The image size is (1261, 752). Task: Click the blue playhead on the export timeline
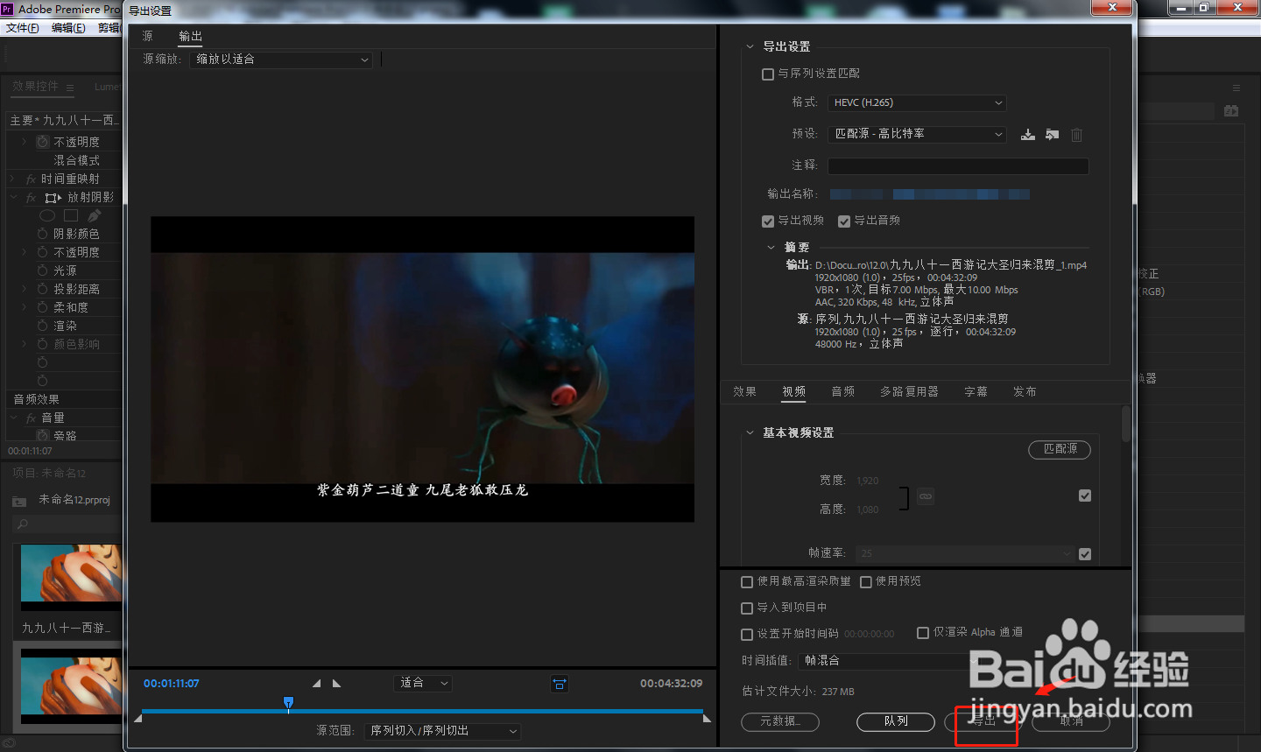click(288, 703)
